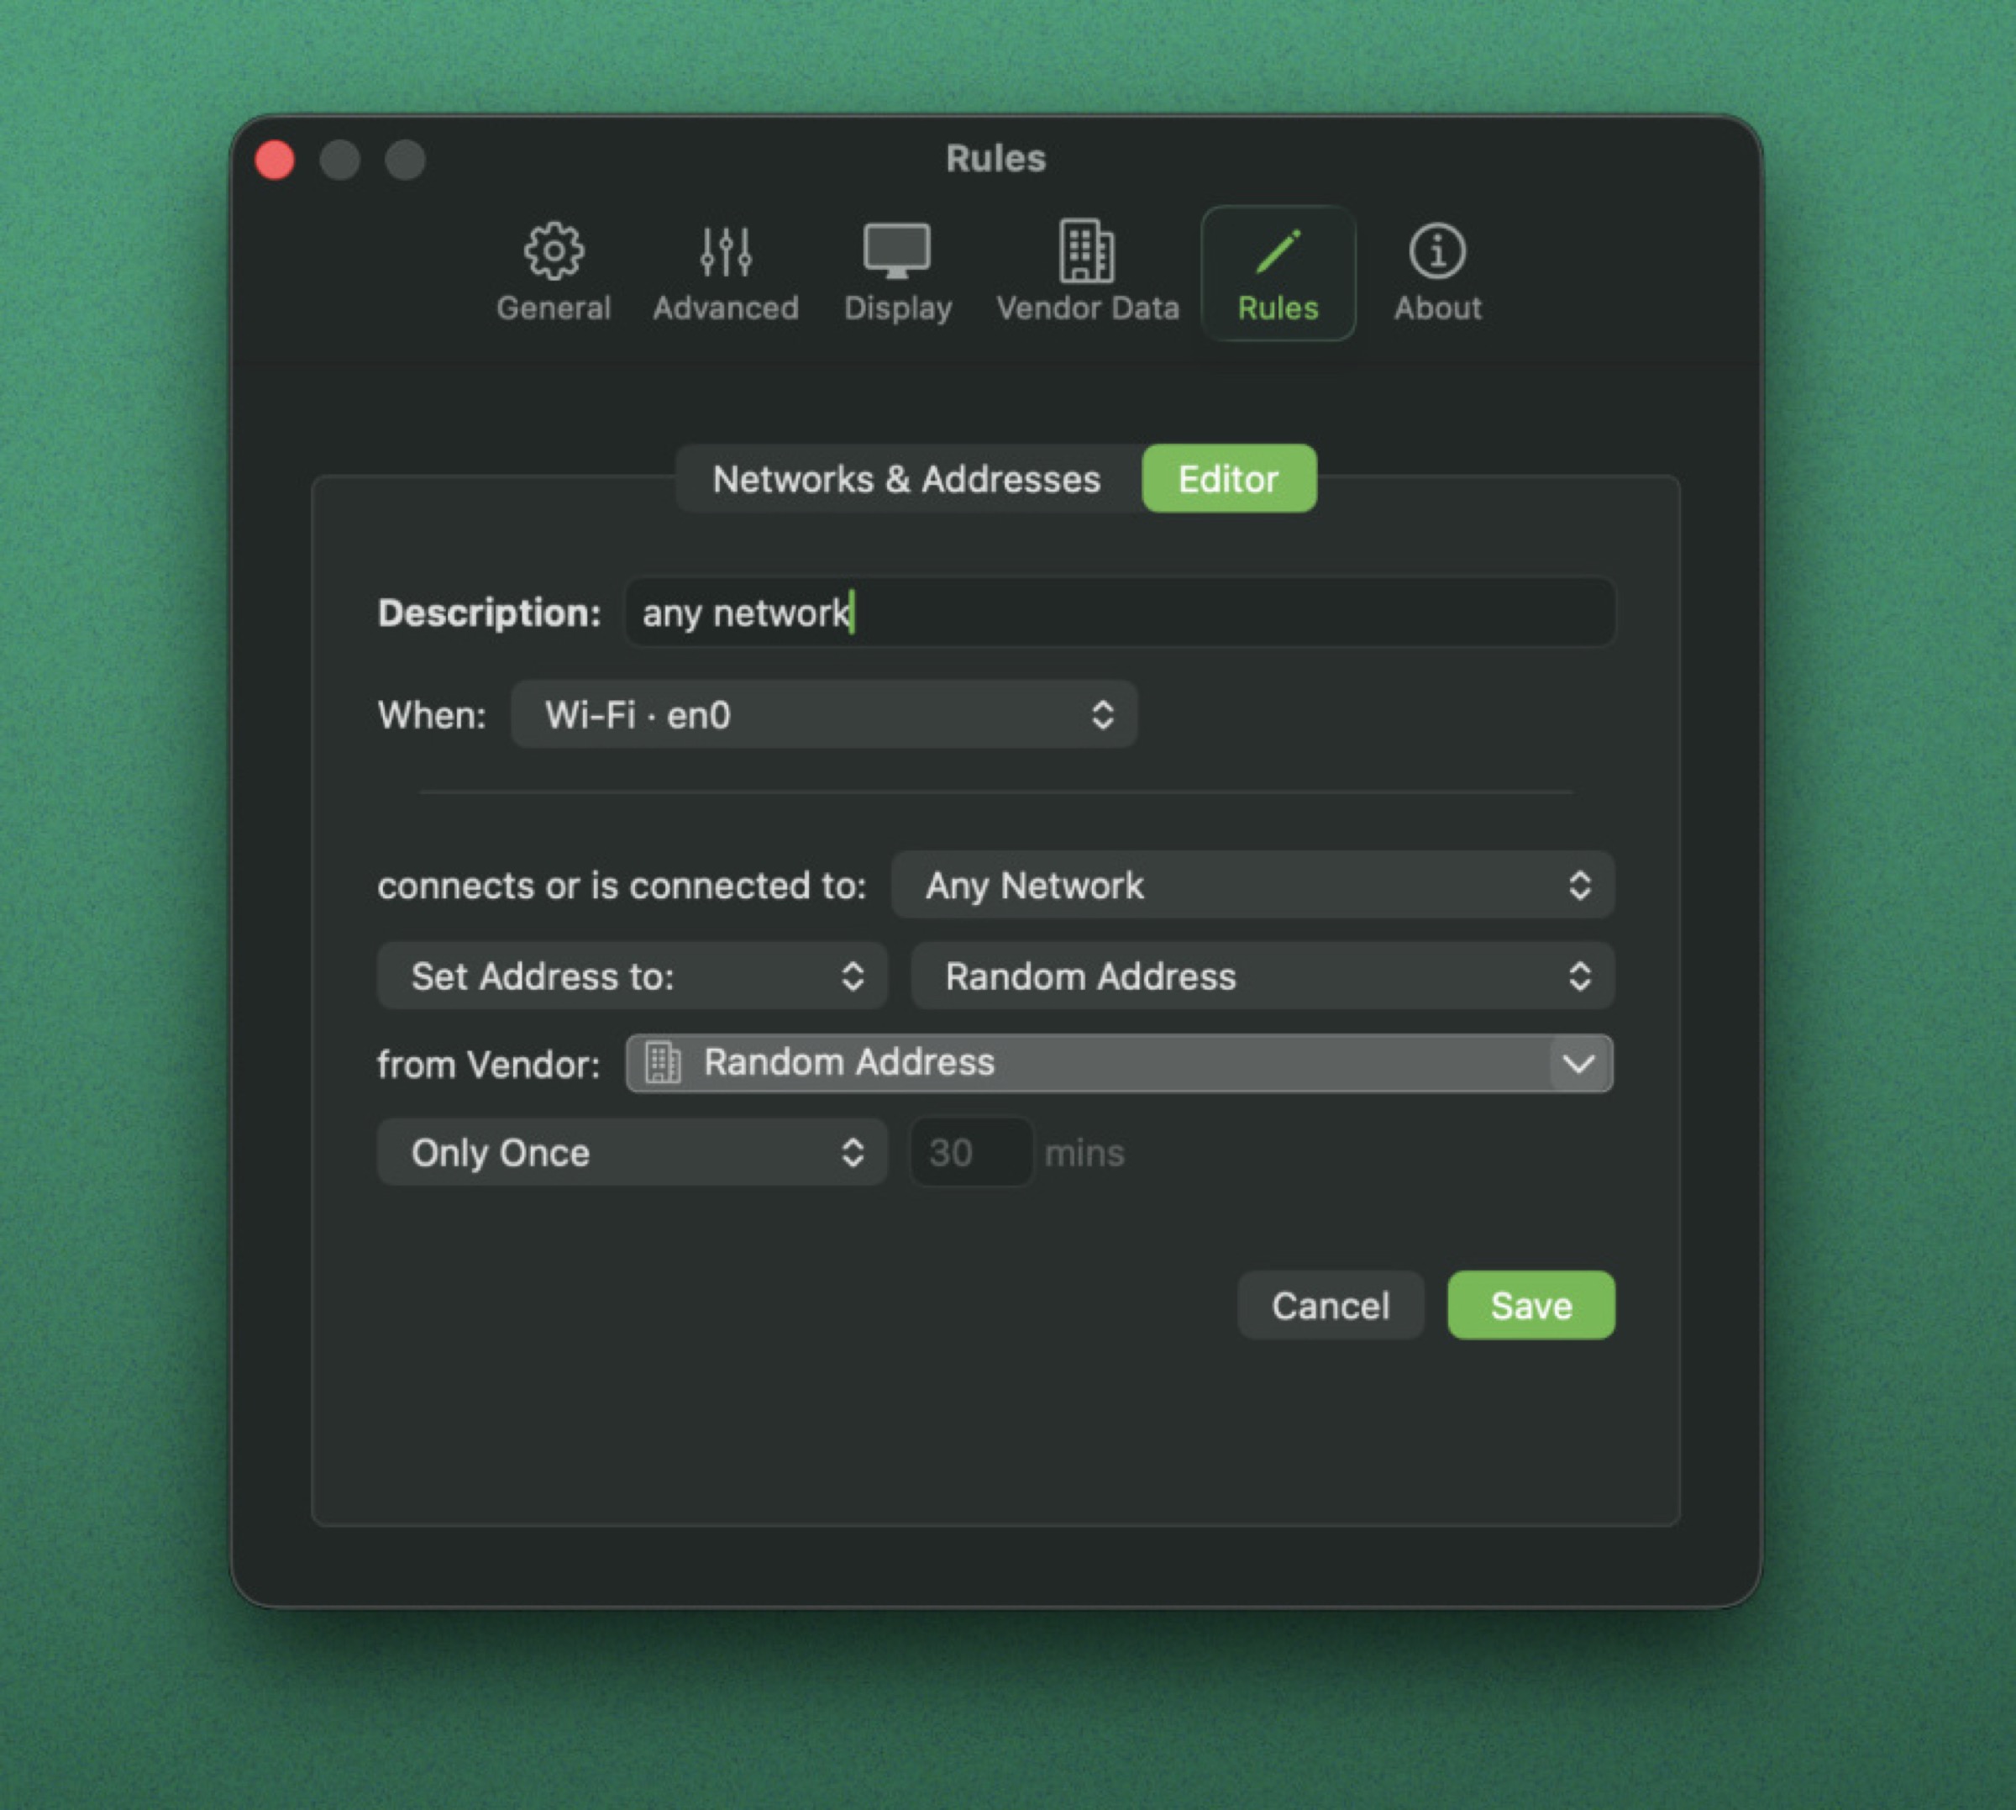2016x1810 pixels.
Task: Click the Description text field
Action: coord(1120,613)
